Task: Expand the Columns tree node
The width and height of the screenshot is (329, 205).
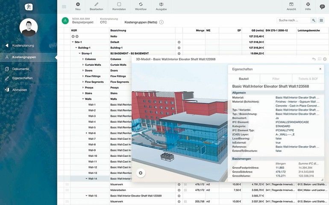Action: [x=83, y=59]
